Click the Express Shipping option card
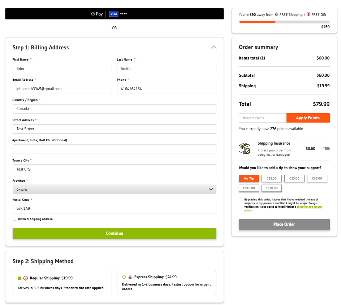341x305 pixels. [167, 283]
